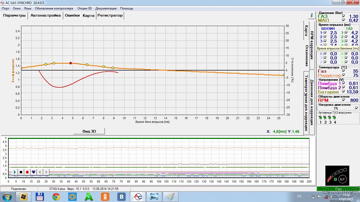Open the Опции 3D menu
This screenshot has height=202, width=360.
coord(85,8)
